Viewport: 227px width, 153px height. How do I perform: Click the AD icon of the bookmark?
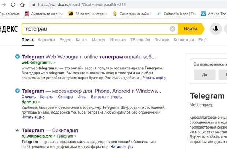pos(71,14)
